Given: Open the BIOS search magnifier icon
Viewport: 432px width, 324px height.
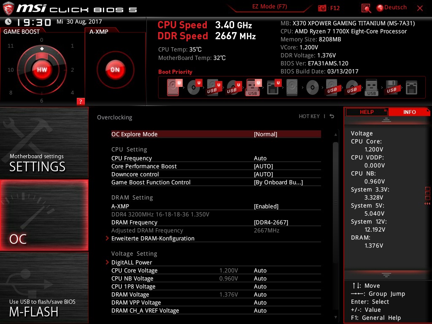Looking at the screenshot, I should (x=366, y=8).
